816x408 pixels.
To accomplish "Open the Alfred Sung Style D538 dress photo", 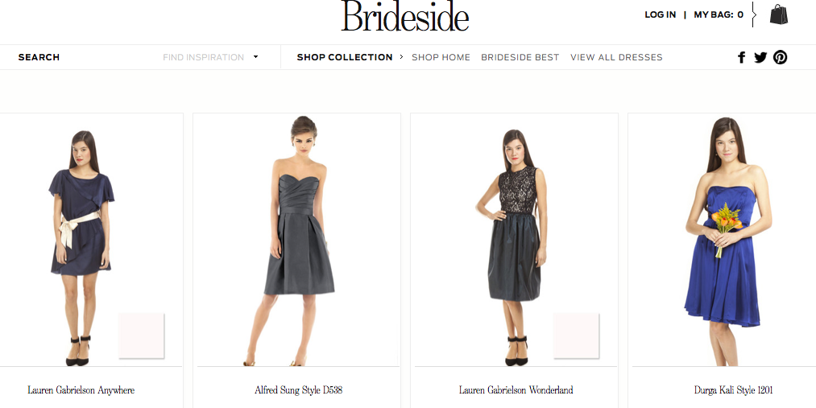I will pyautogui.click(x=298, y=241).
